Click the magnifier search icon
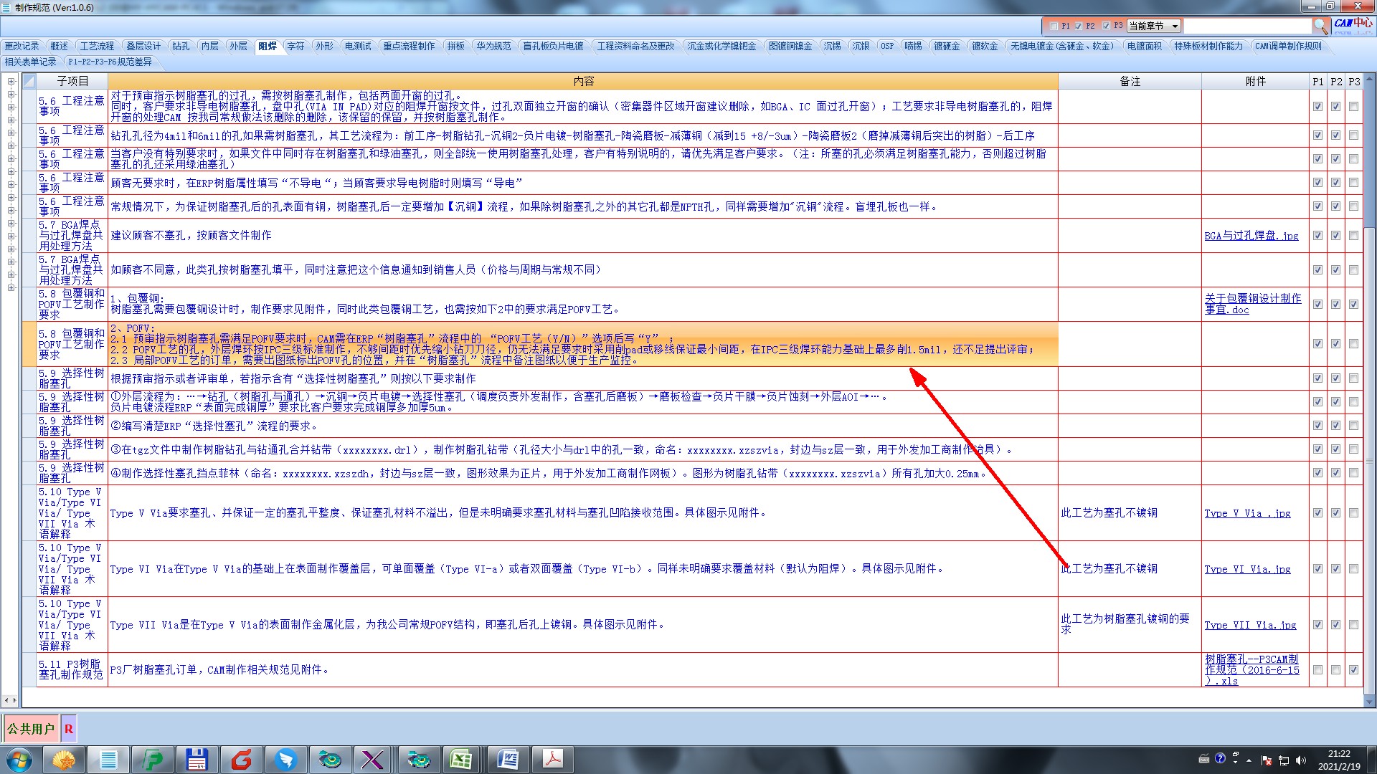 click(1320, 26)
